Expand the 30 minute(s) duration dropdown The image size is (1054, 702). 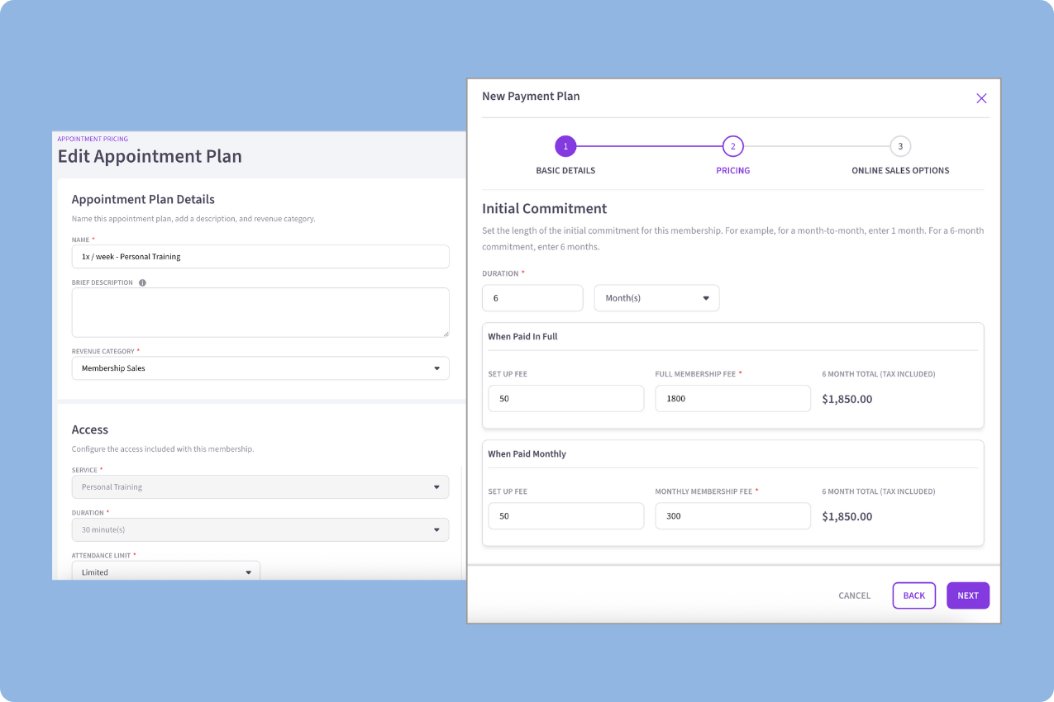point(260,529)
